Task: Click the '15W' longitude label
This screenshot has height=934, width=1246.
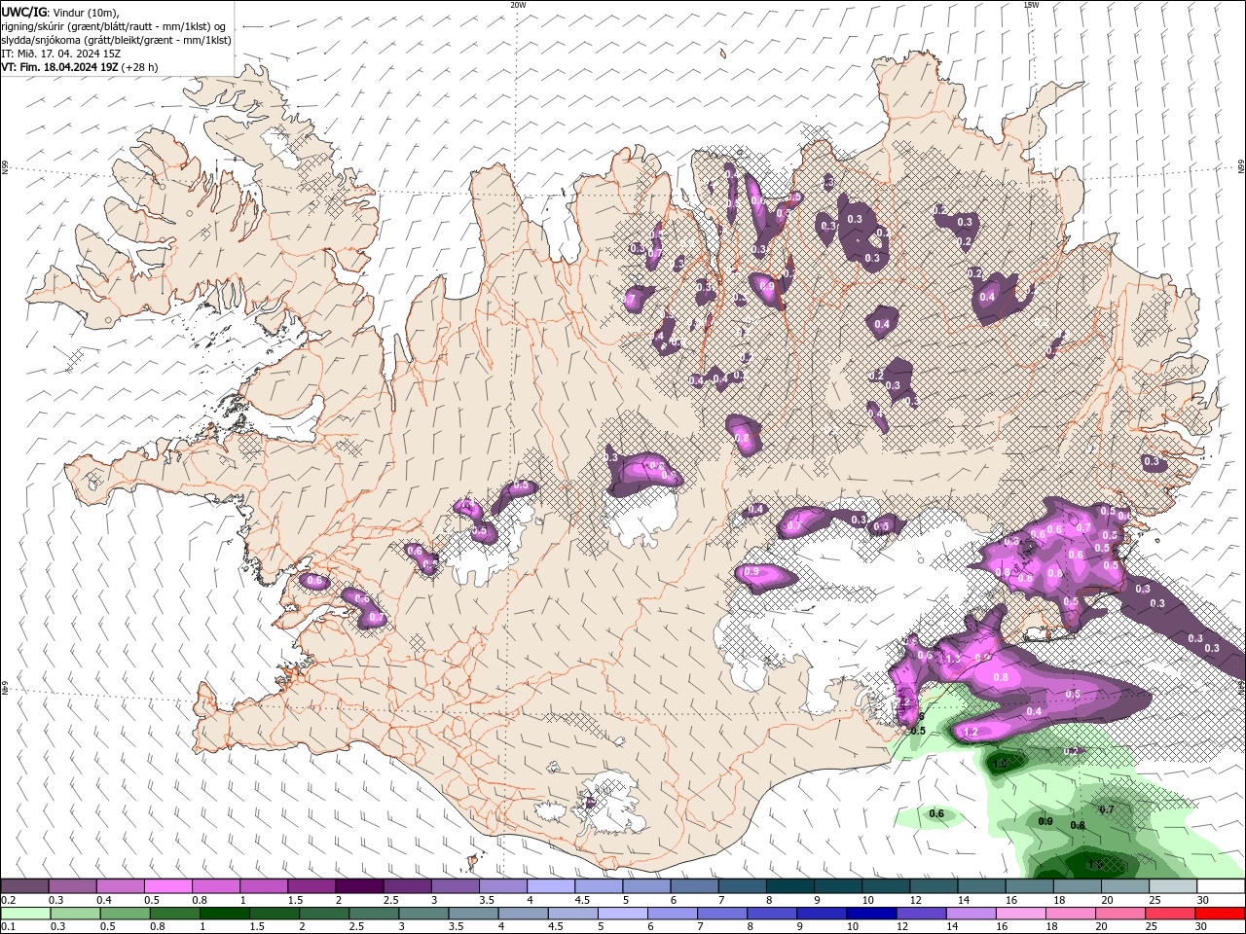Action: (x=1031, y=5)
